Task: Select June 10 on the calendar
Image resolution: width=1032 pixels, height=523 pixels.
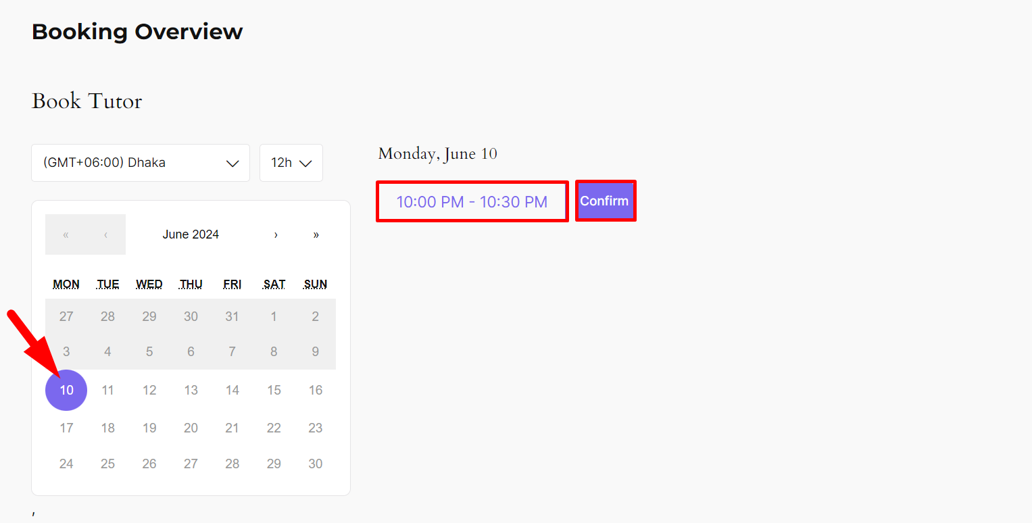Action: click(x=66, y=390)
